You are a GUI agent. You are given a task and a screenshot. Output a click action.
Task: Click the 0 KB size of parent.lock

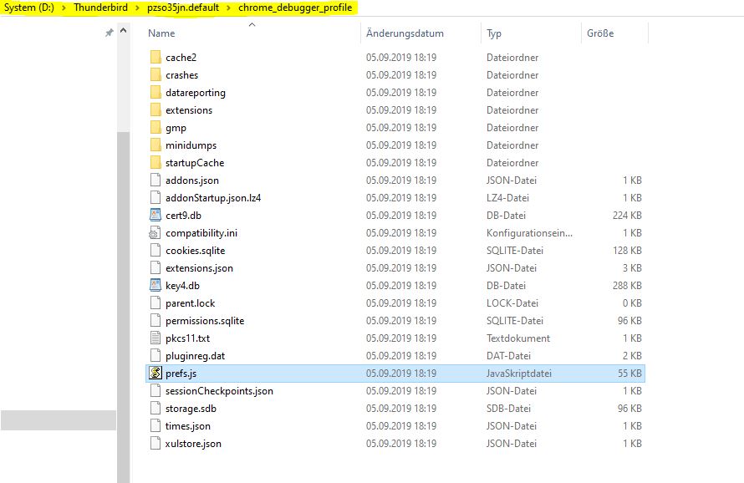click(632, 303)
